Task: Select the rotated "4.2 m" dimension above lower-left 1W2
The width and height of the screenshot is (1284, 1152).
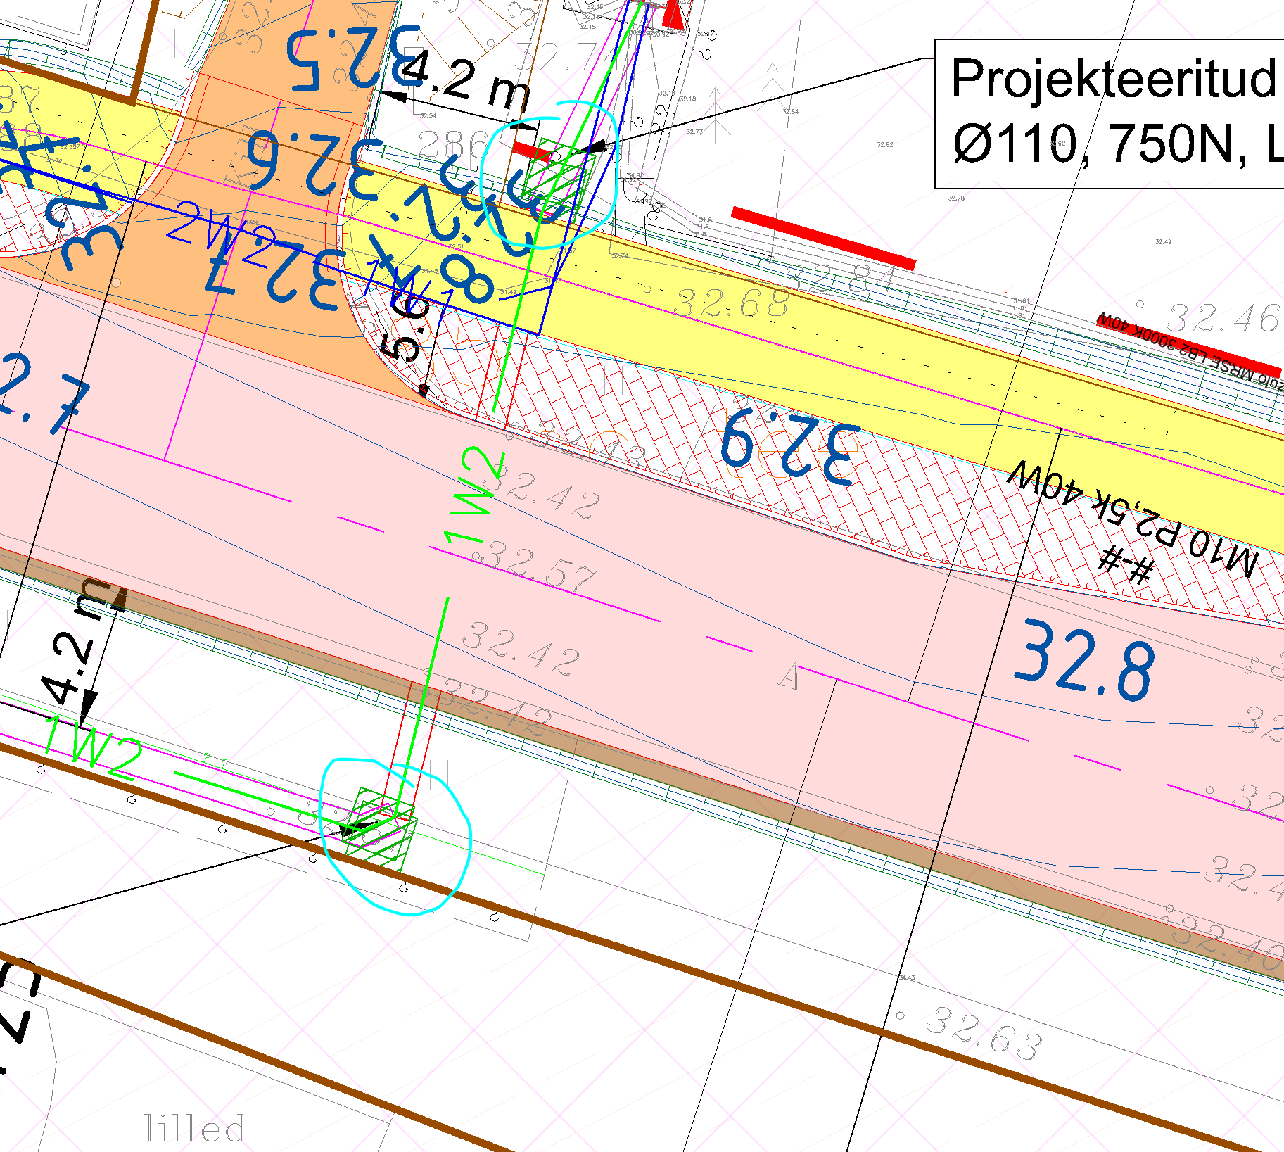Action: 75,640
